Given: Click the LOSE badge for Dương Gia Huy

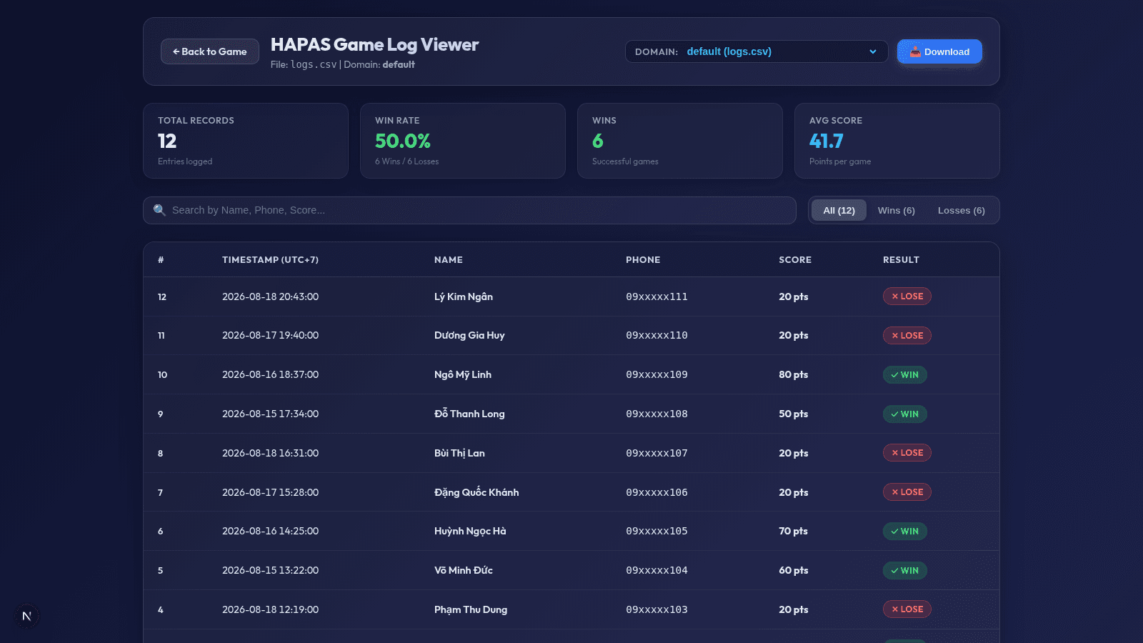Looking at the screenshot, I should click(x=907, y=336).
